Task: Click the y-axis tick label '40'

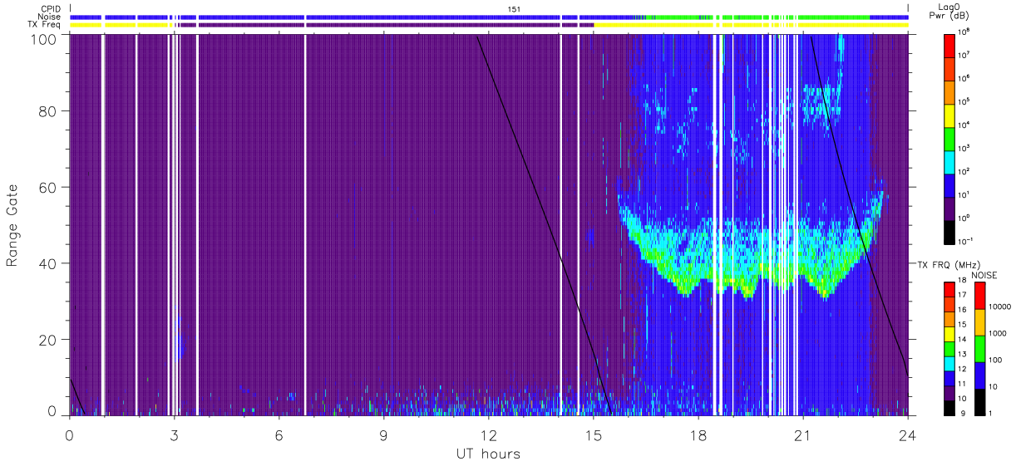Action: click(x=48, y=263)
